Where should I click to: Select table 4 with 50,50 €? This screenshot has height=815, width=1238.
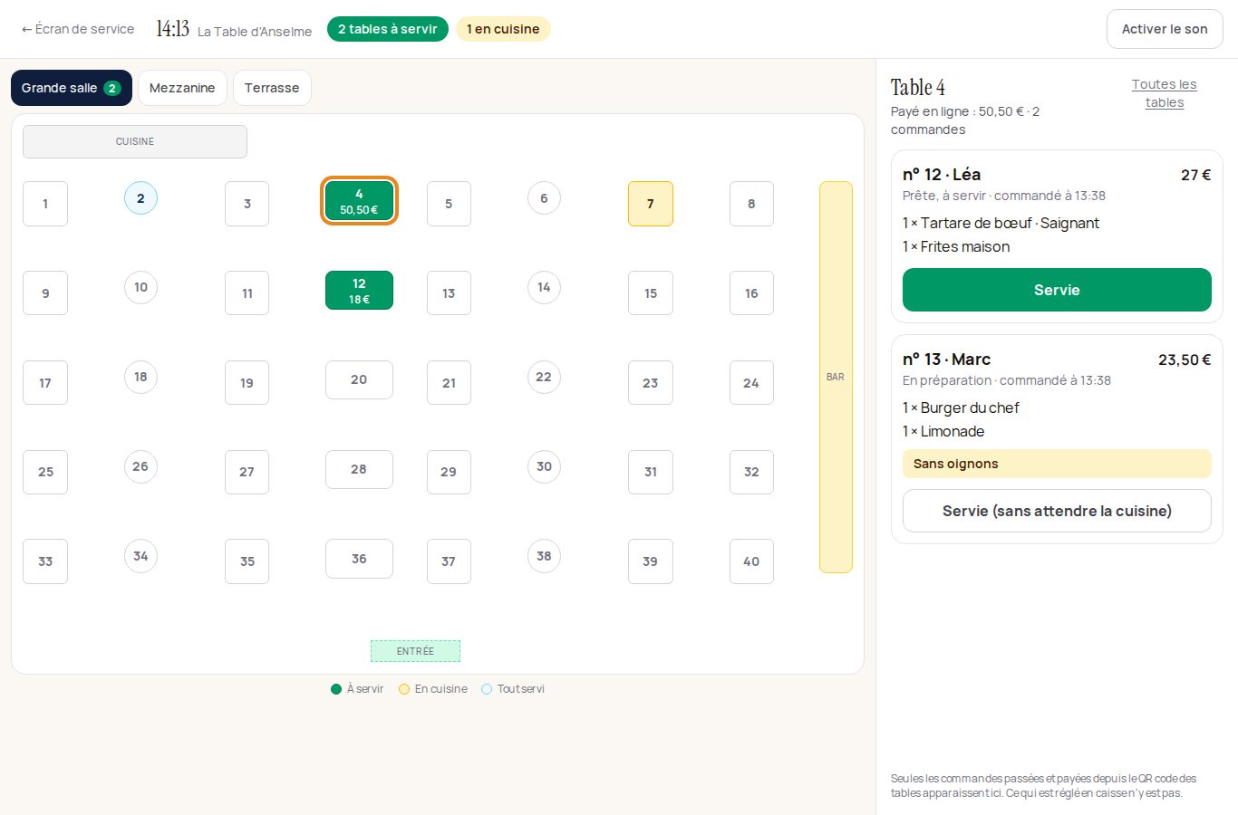click(360, 201)
